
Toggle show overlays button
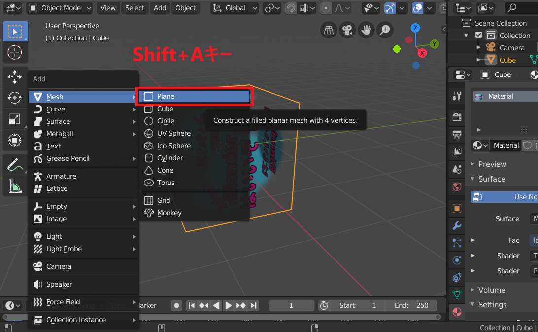coord(417,8)
